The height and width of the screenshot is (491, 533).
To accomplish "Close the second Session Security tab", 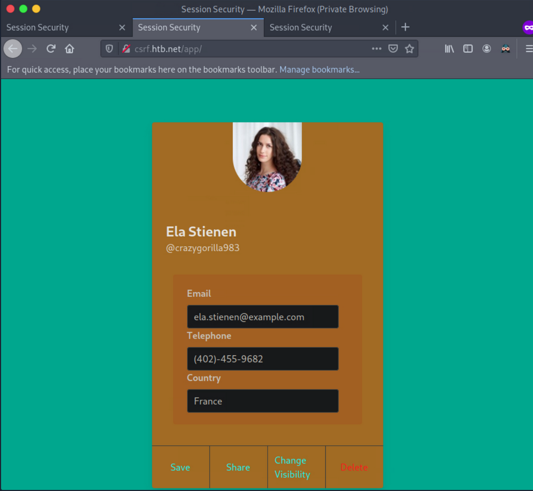I will (254, 27).
